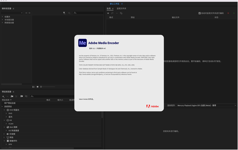Click the duplicate icon in Queue toolbar
The height and width of the screenshot is (150, 238).
pos(121,13)
